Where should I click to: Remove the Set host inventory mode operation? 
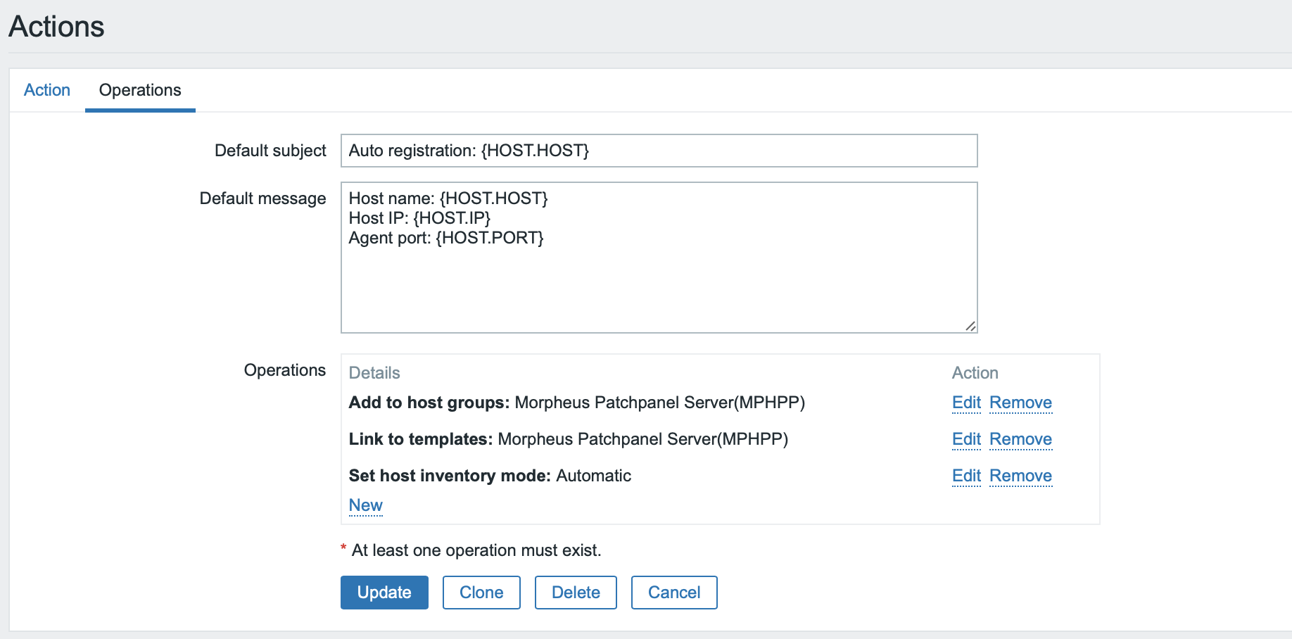click(1020, 476)
